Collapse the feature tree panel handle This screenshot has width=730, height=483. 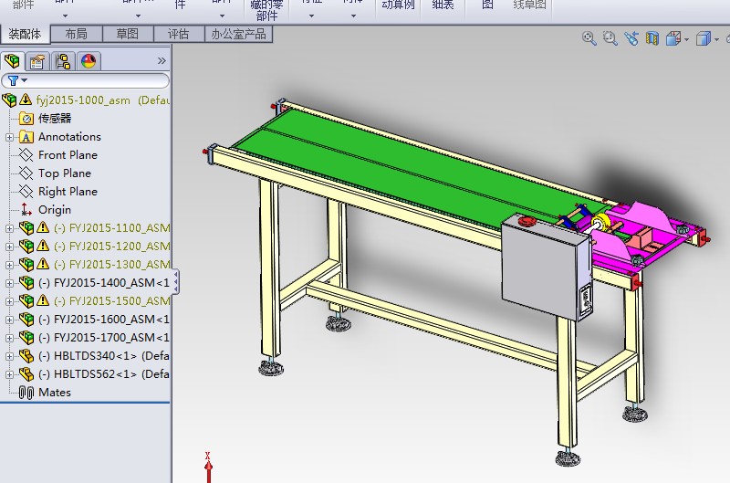[175, 282]
